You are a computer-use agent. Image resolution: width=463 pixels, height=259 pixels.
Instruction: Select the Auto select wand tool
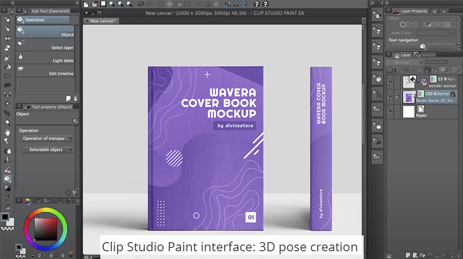7,104
